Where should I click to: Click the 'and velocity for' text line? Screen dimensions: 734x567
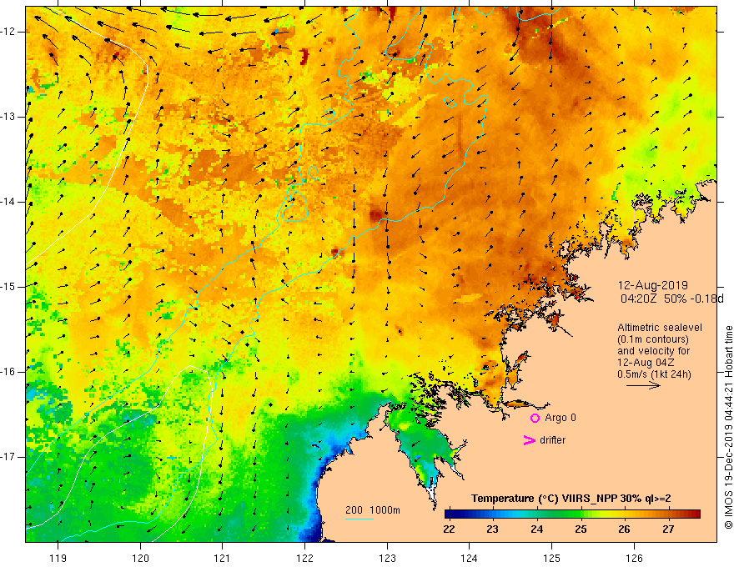653,351
